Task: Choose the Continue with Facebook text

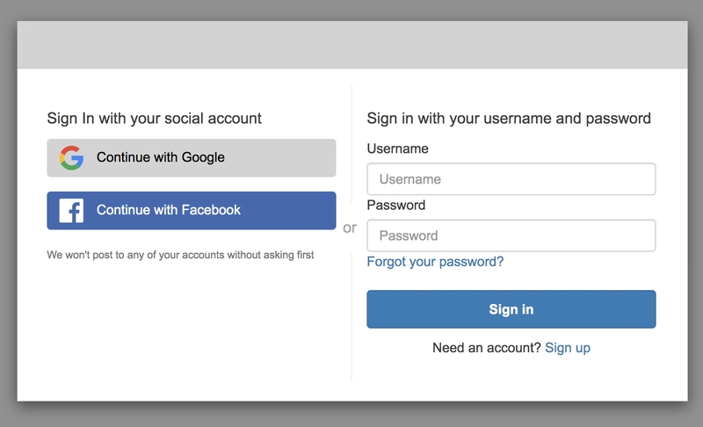Action: (x=169, y=210)
